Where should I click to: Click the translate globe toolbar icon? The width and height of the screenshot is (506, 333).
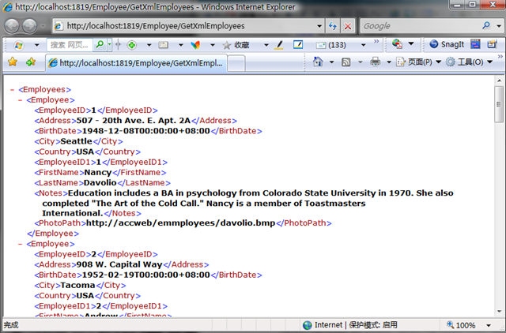pos(397,44)
